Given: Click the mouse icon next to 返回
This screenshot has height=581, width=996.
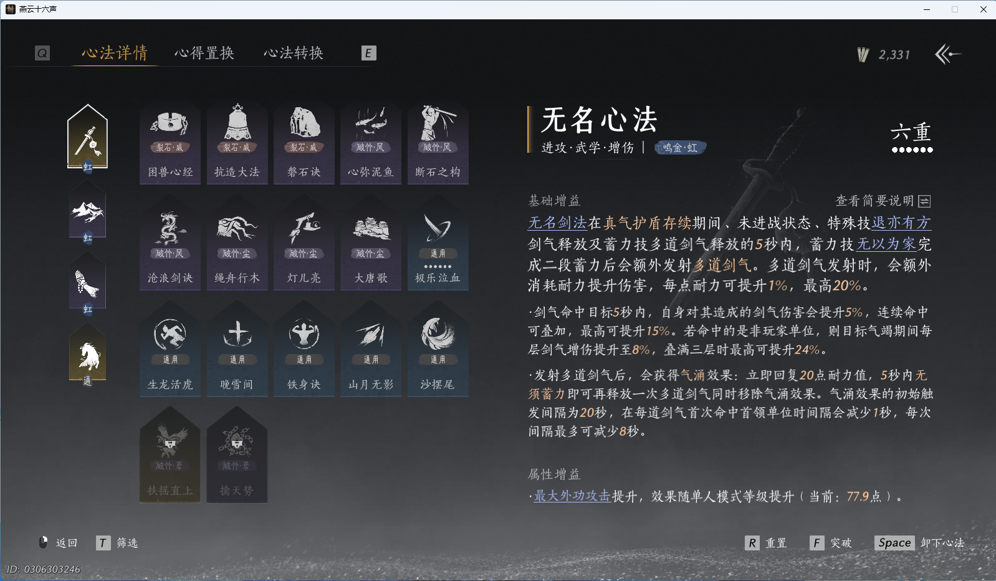Looking at the screenshot, I should pos(44,542).
